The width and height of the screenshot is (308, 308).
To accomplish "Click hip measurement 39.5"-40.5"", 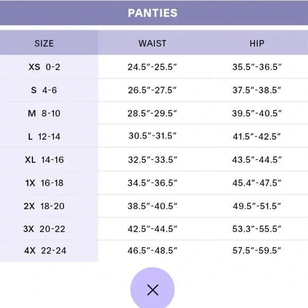I will tap(256, 113).
